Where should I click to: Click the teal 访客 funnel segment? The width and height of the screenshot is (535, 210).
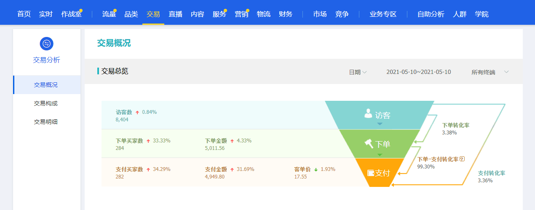pos(380,115)
